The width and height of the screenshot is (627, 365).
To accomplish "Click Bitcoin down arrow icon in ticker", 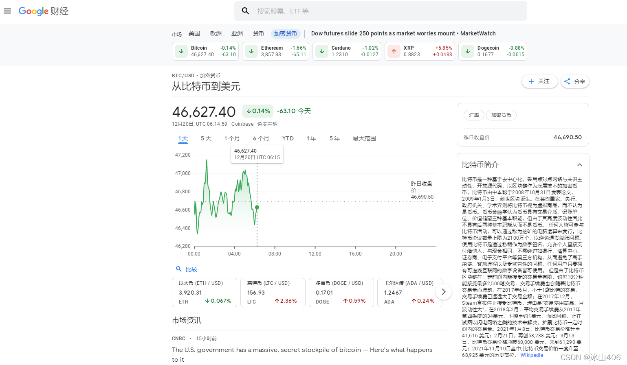I will click(x=181, y=51).
